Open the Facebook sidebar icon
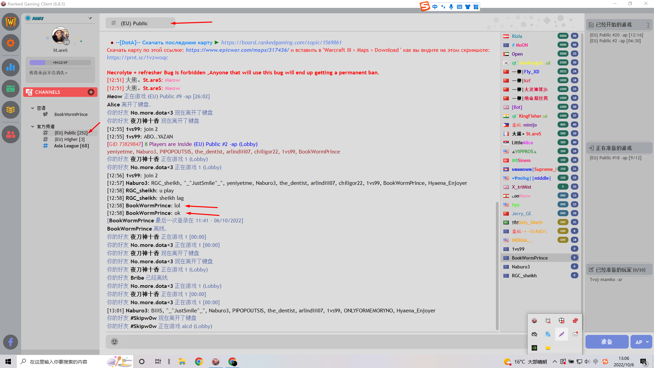Image resolution: width=654 pixels, height=368 pixels. pos(11,342)
